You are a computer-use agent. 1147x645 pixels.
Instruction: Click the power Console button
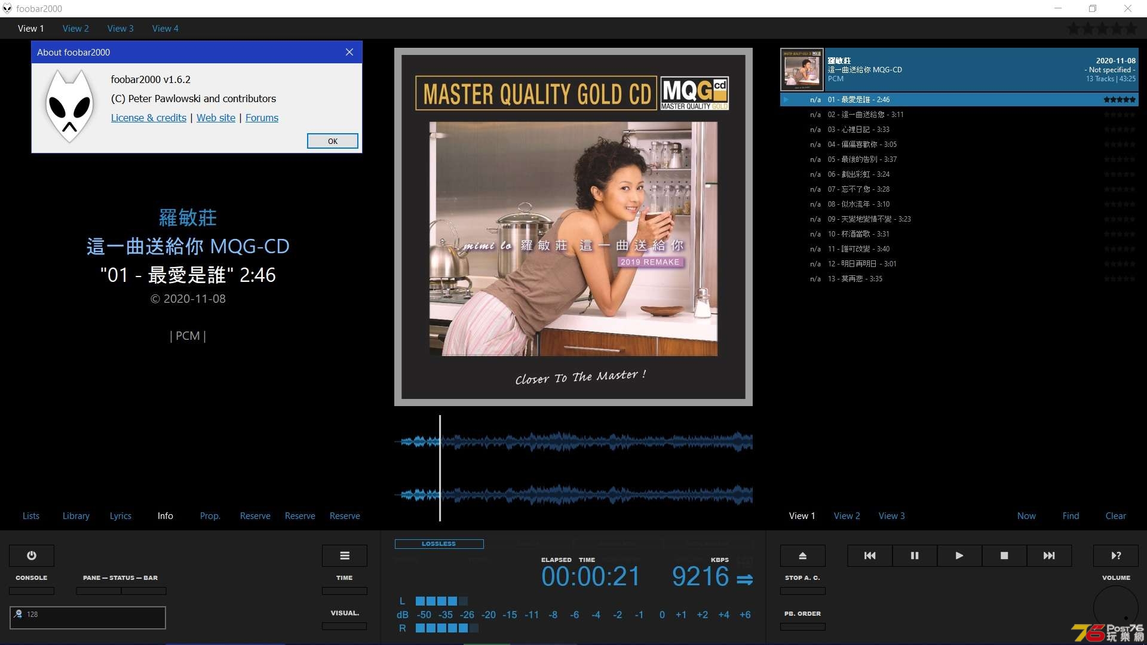click(x=32, y=555)
